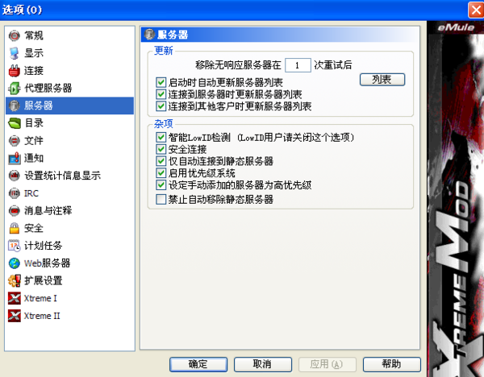The image size is (484, 377).
Task: Click the 连接 (Connection) plug icon
Action: (x=15, y=71)
